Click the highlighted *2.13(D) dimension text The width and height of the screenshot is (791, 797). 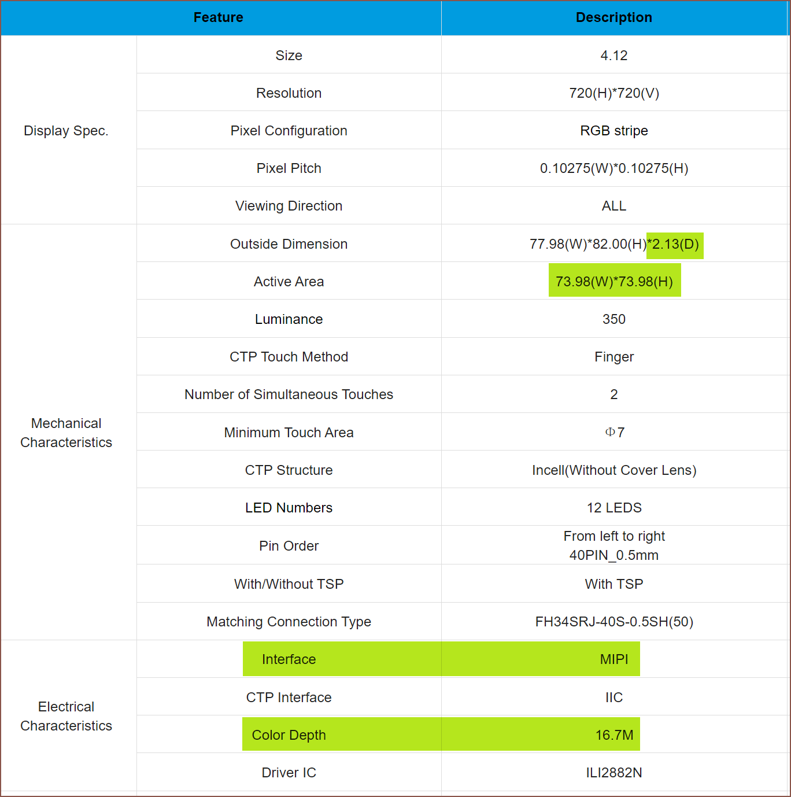click(674, 244)
